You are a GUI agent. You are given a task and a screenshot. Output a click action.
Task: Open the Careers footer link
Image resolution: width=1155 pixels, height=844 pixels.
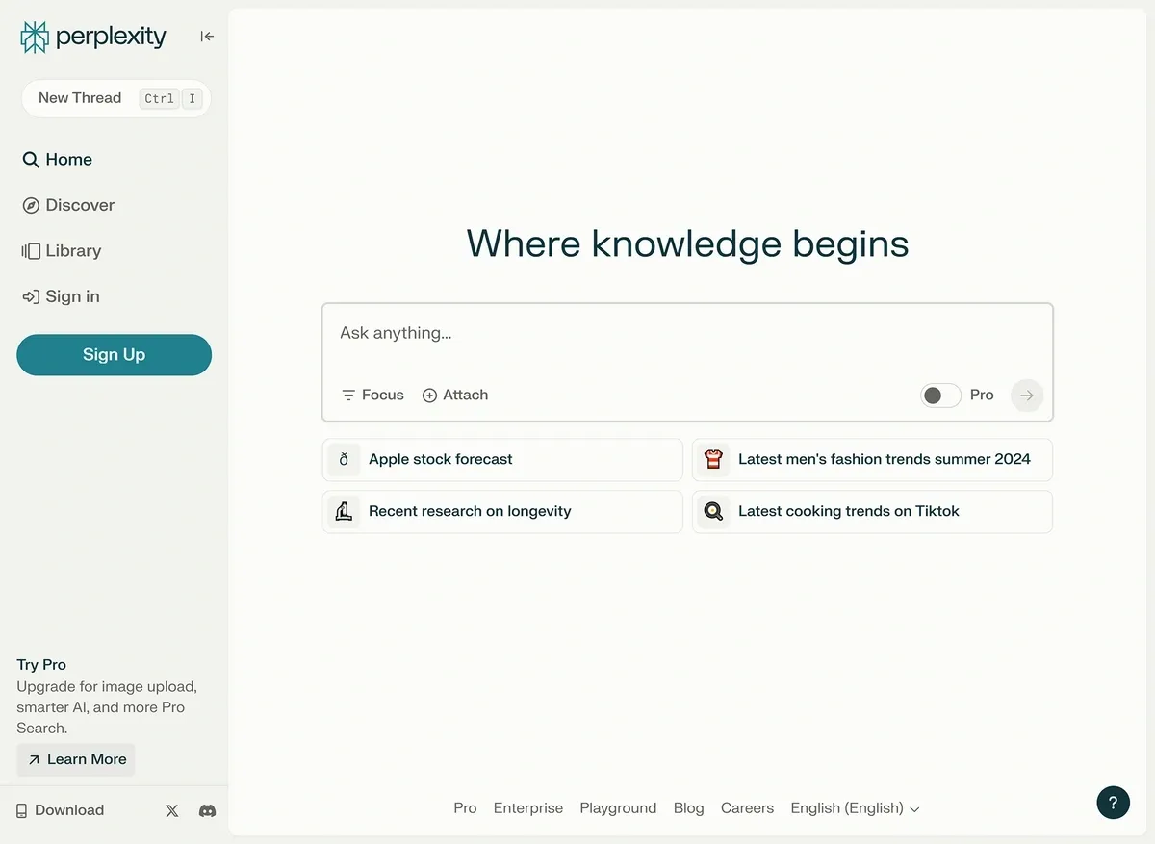click(x=747, y=808)
